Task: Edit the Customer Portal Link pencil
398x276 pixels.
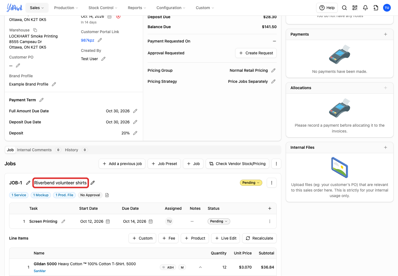Action: pyautogui.click(x=100, y=40)
